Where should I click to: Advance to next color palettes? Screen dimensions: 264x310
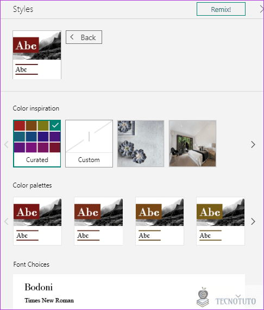(253, 222)
